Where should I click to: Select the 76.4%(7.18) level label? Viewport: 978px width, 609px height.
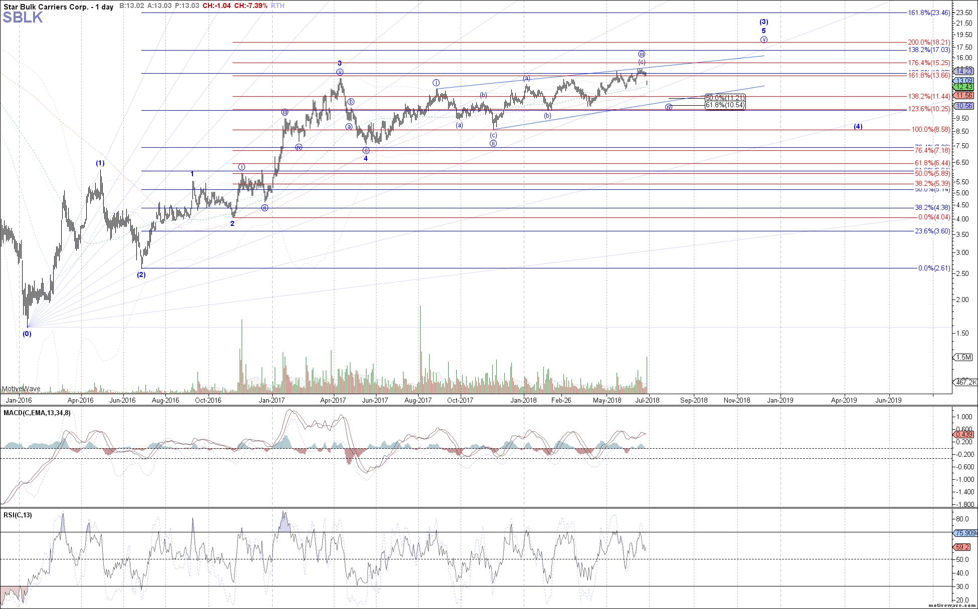click(x=932, y=150)
